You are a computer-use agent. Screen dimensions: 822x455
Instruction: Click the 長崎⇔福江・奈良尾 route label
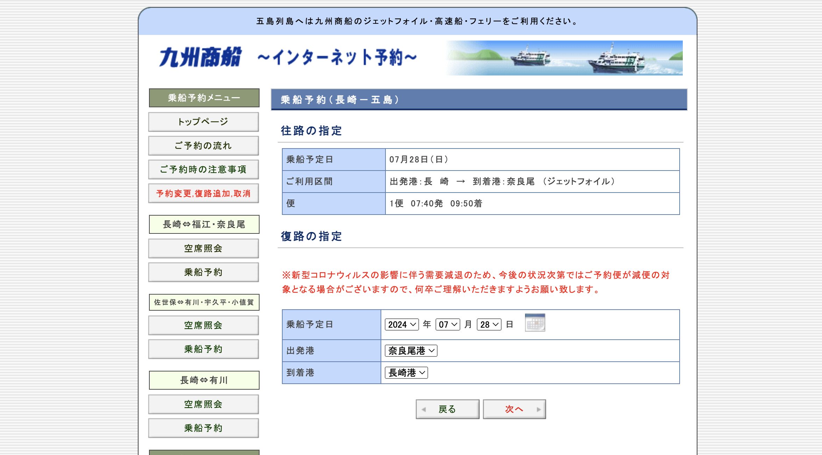[204, 224]
